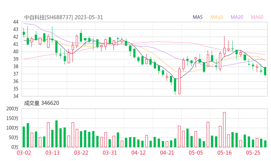This screenshot has width=271, height=161.
Task: Click the chart title 中自科技[SH688737] 2023-05-31
Action: coord(63,17)
